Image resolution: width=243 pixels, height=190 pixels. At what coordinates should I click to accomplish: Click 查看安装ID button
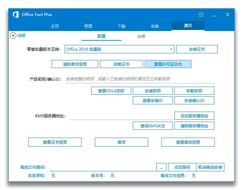coord(153,100)
